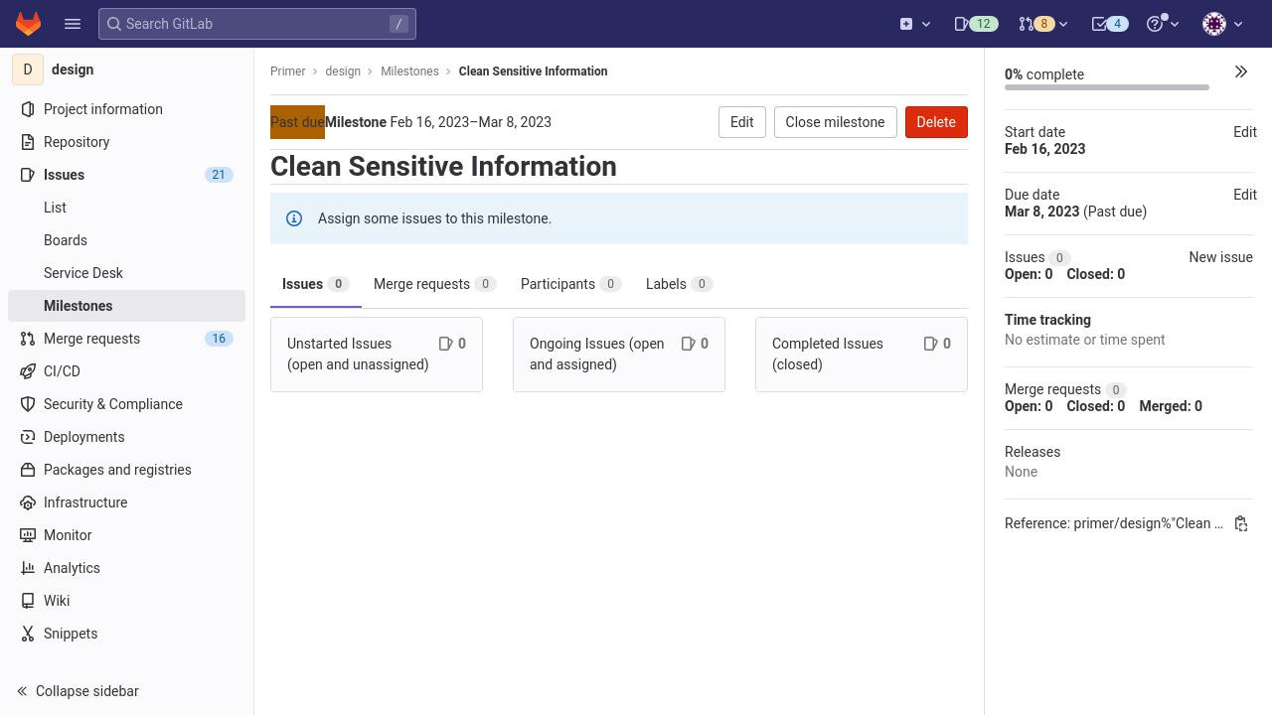Focus the Search GitLab input field
Screen dimensions: 1272x715
point(256,24)
